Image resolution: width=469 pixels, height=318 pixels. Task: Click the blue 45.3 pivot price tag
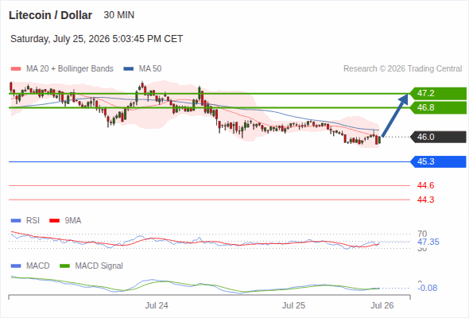point(438,162)
